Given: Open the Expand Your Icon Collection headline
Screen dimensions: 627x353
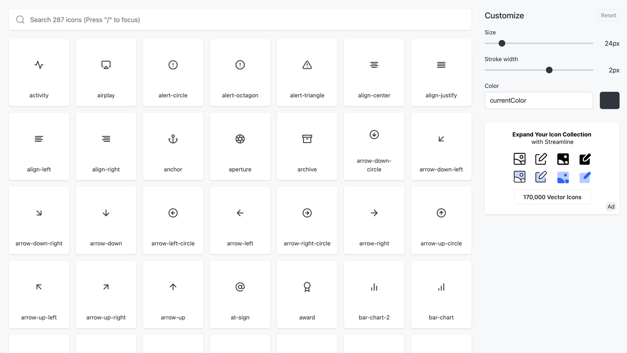Looking at the screenshot, I should tap(552, 135).
